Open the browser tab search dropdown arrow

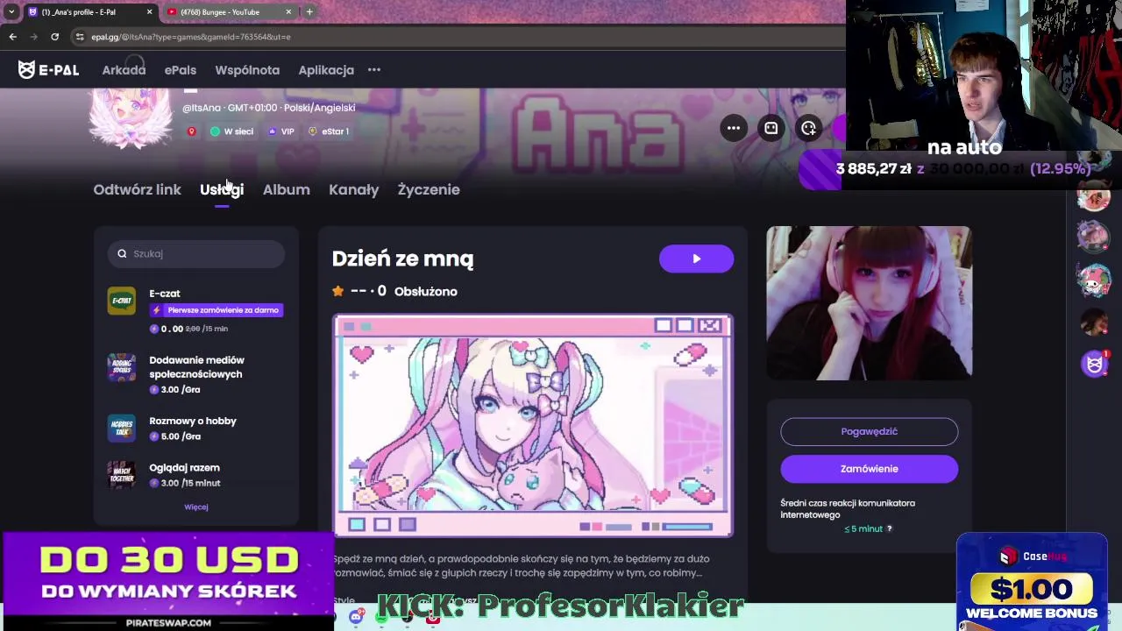pyautogui.click(x=11, y=12)
